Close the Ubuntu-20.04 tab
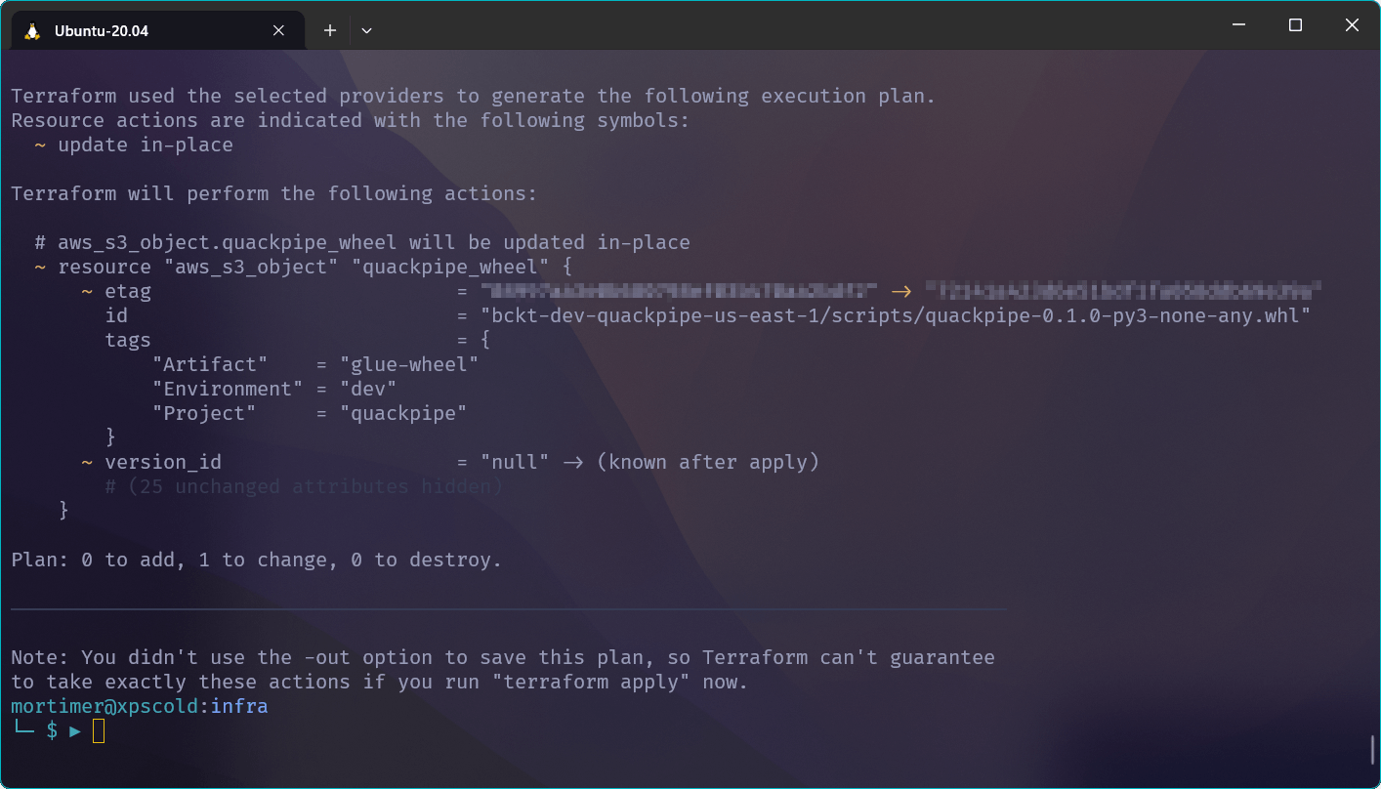Viewport: 1381px width, 789px height. 278,30
